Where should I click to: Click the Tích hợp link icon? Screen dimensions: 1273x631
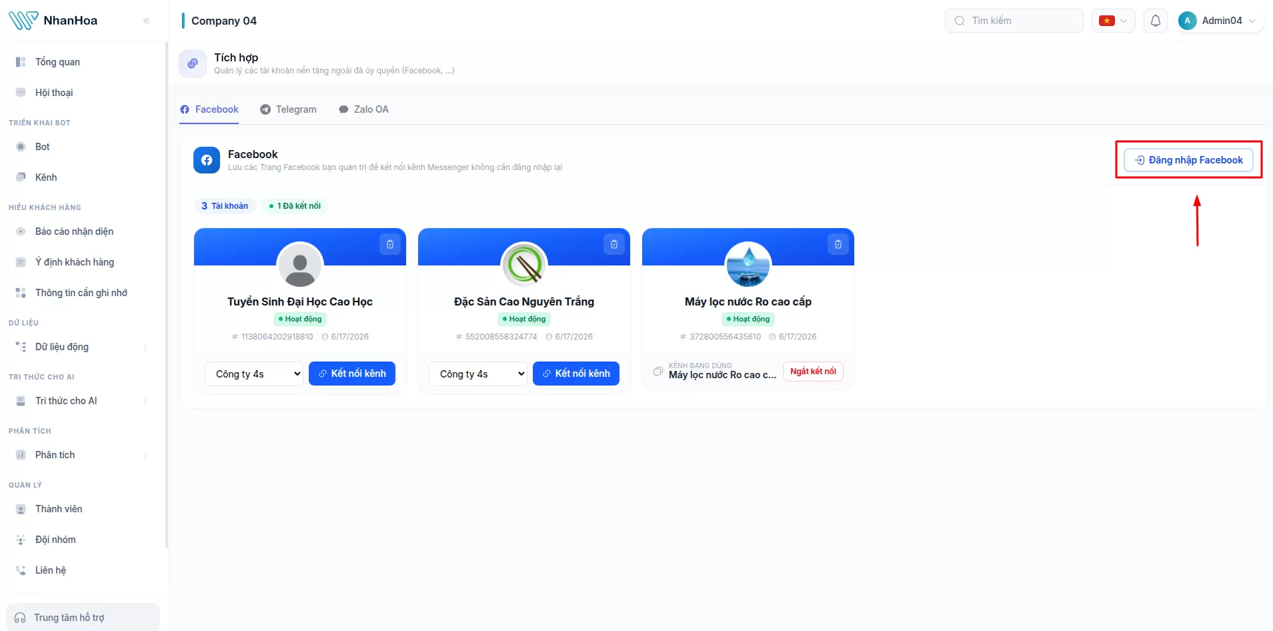193,63
